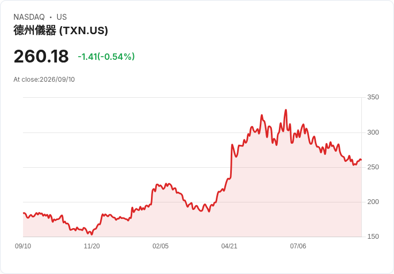Click the At close:2026/09/10 date text

tap(44, 80)
